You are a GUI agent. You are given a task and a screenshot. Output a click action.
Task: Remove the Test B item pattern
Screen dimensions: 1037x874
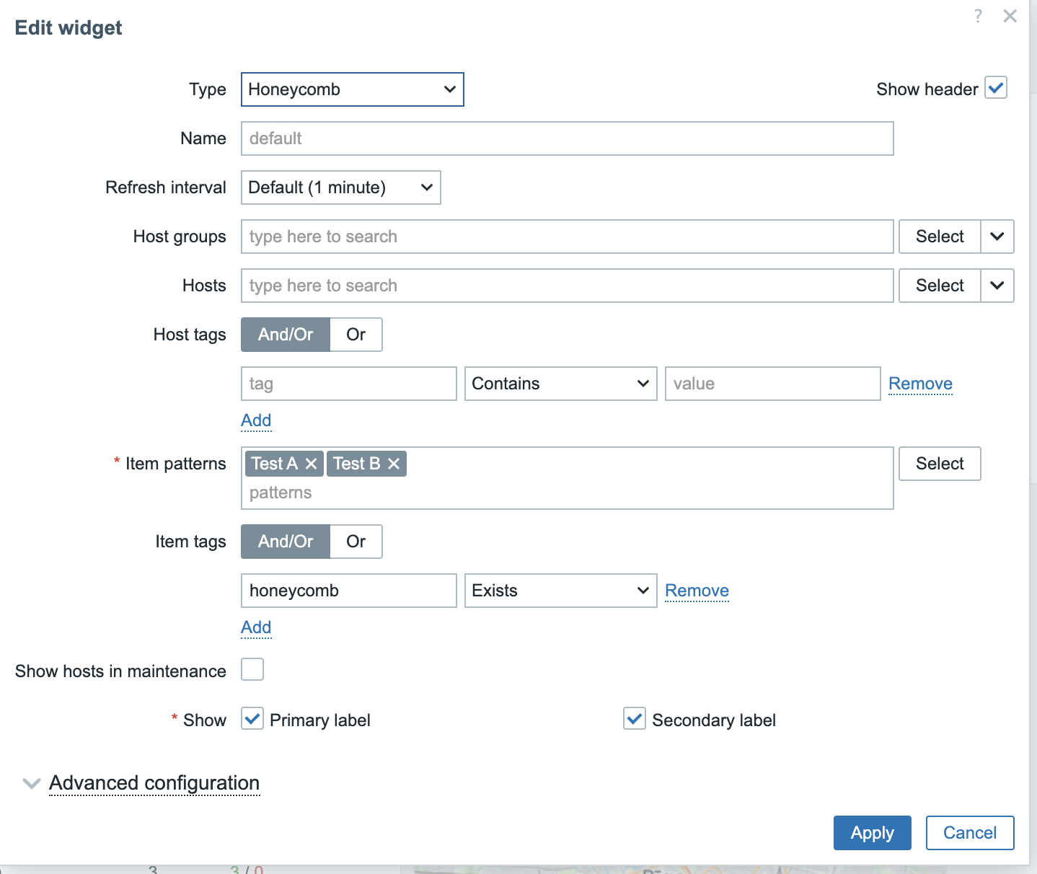(x=394, y=464)
